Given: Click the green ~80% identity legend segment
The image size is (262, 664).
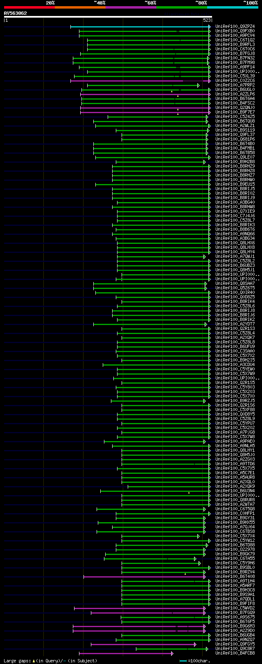Looking at the screenshot, I should tap(182, 7).
